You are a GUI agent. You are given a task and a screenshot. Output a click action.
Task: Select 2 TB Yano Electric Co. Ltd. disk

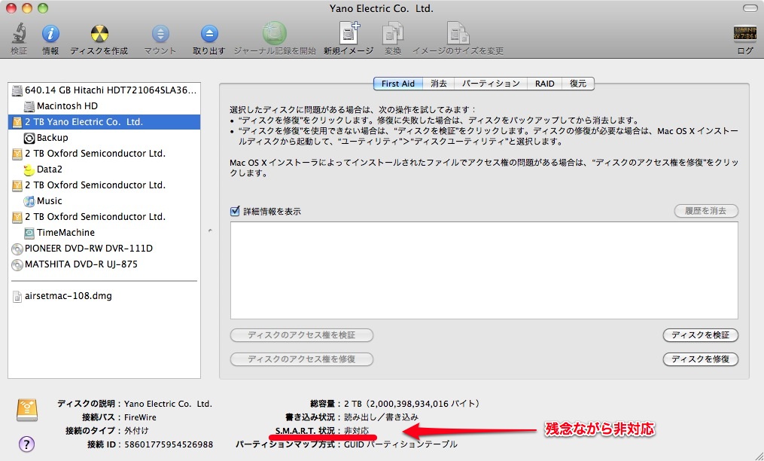(x=105, y=122)
